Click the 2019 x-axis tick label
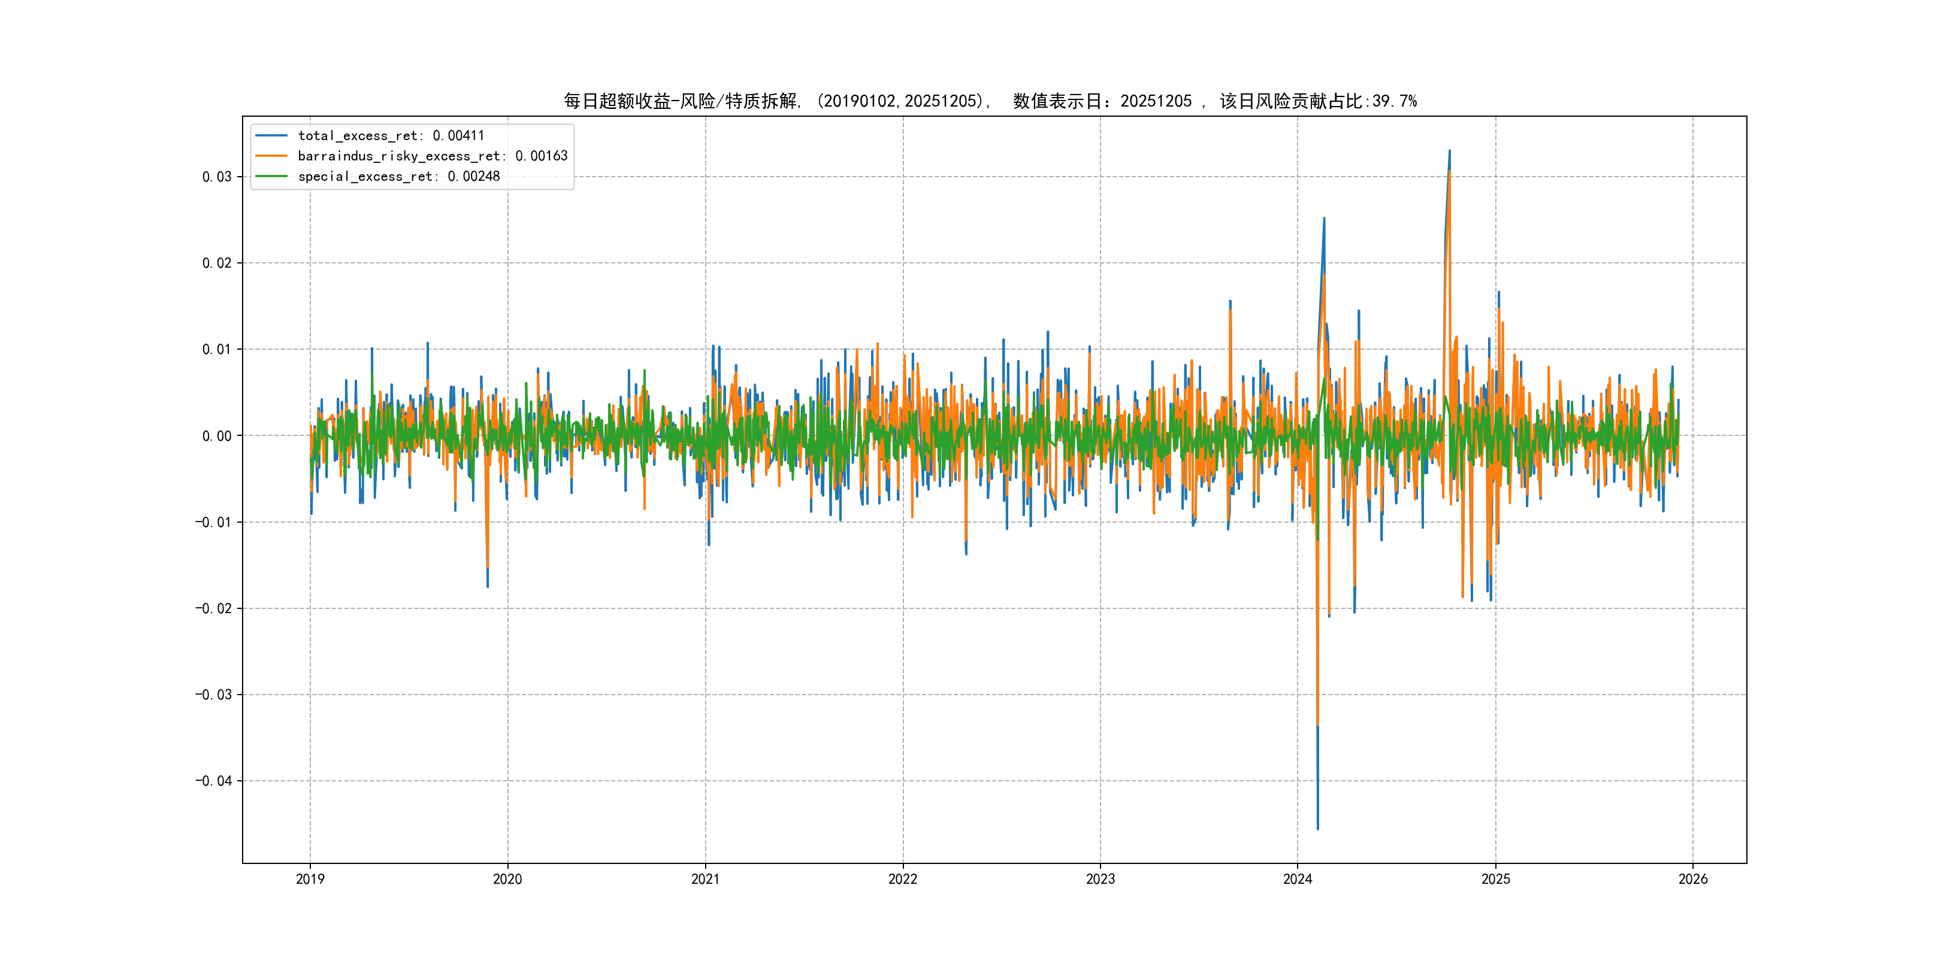The width and height of the screenshot is (1941, 970). [x=310, y=879]
